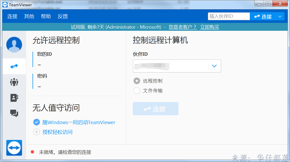Screen dimensions: 290x162
Task: Open the 反馈 menu
Action: [63, 17]
